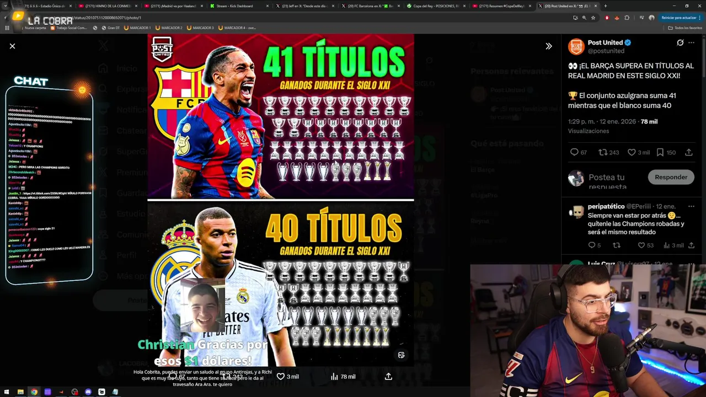706x397 pixels.
Task: Open MARCADOR 1 bookmark
Action: [x=137, y=28]
